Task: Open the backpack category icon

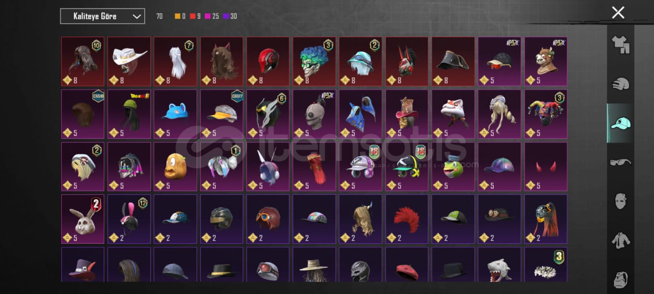Action: click(x=620, y=279)
